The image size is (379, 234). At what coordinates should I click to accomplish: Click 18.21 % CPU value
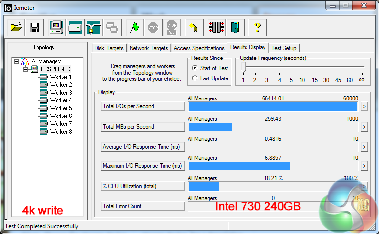273,178
